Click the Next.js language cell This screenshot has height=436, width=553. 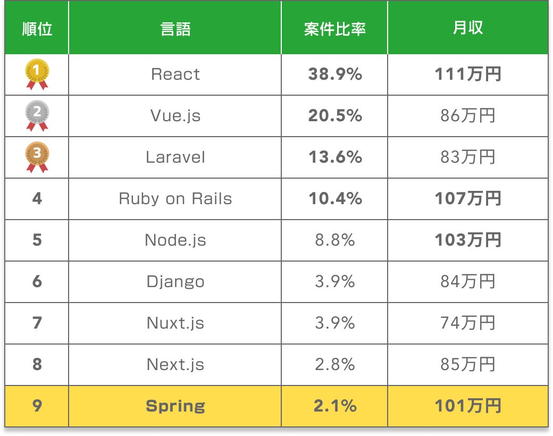175,365
